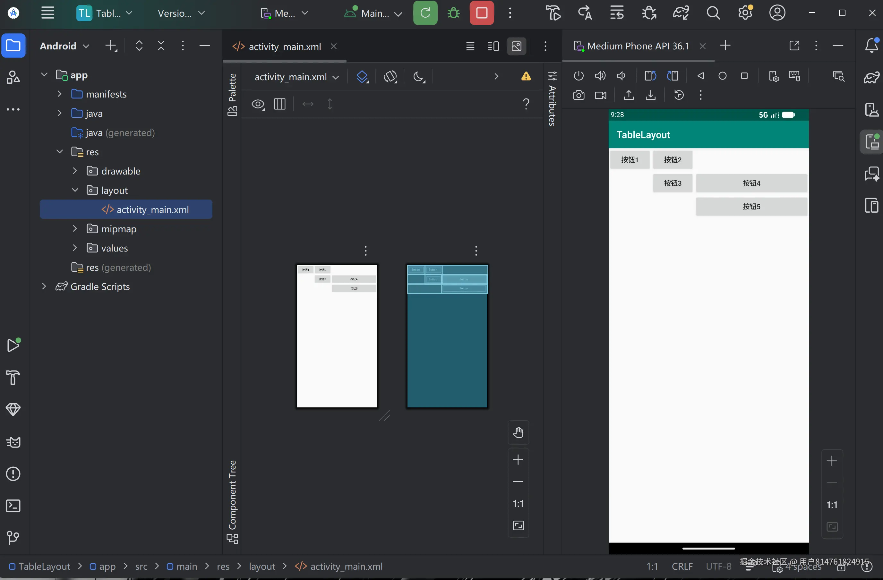Stop the running app
Viewport: 883px width, 580px height.
pos(482,13)
